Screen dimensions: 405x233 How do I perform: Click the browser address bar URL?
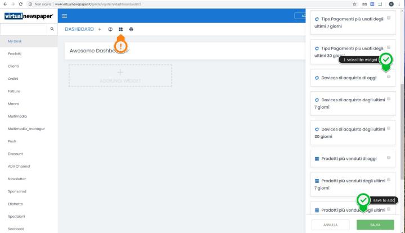coord(98,4)
